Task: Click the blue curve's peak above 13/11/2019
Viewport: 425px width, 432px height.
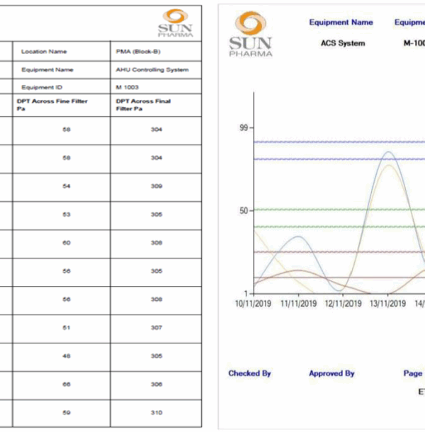Action: tap(389, 152)
